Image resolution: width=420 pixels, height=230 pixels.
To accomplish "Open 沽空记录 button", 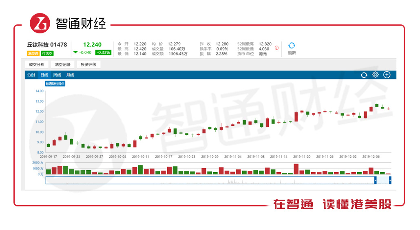I will click(62, 64).
